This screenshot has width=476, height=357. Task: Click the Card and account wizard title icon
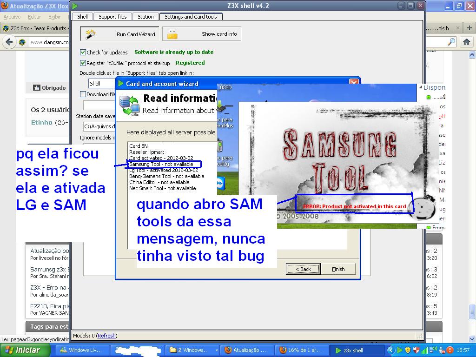pyautogui.click(x=121, y=84)
